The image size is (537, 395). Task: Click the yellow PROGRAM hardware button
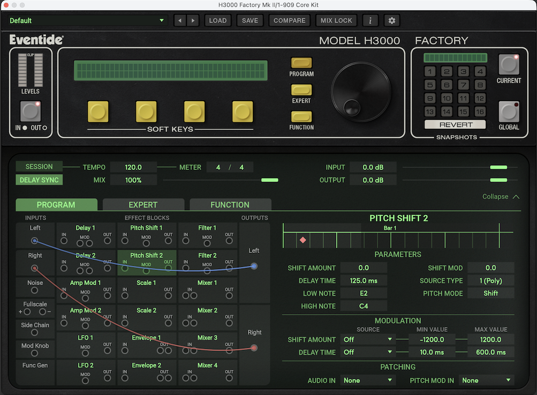coord(301,63)
